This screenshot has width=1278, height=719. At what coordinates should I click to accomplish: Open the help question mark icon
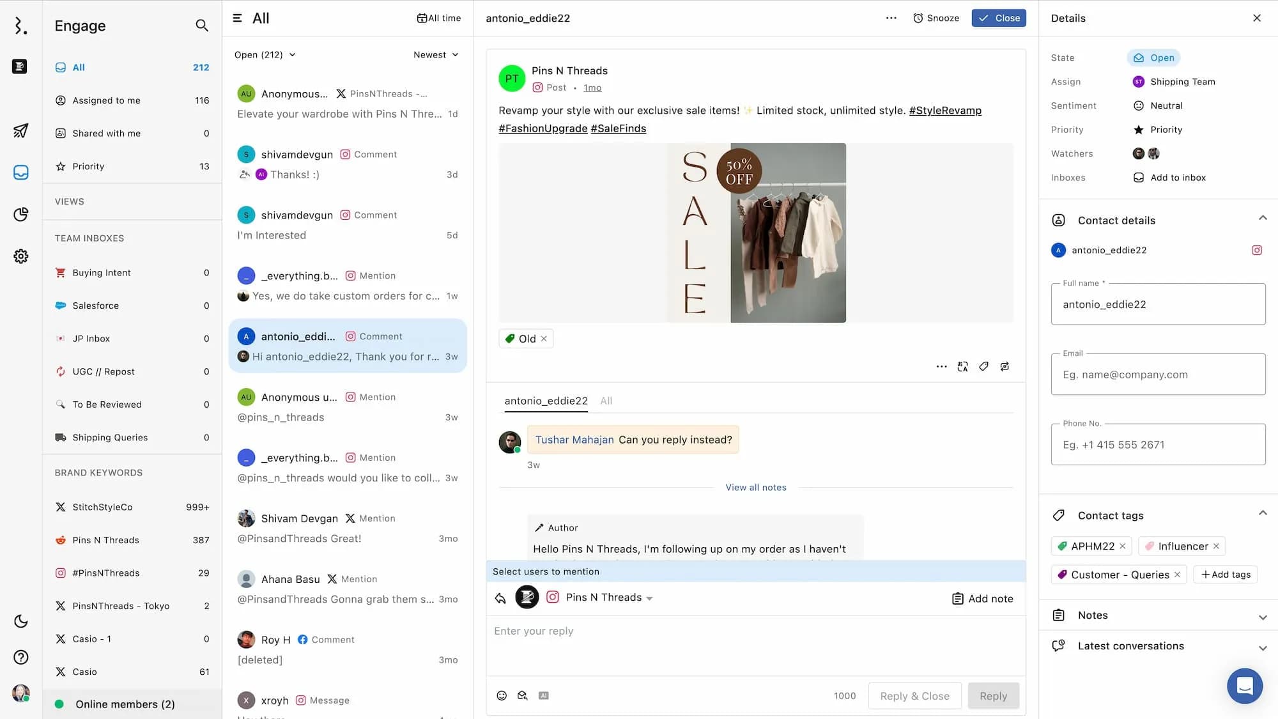[20, 657]
